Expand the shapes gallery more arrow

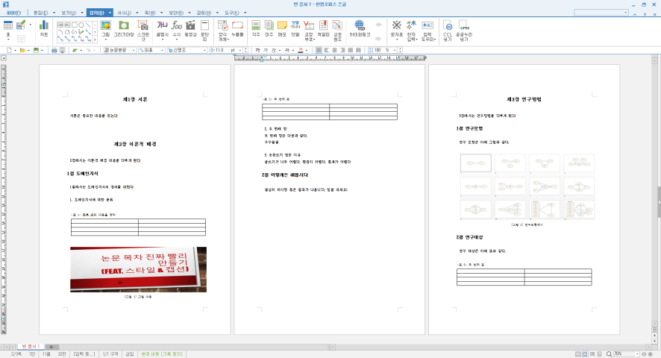point(95,40)
